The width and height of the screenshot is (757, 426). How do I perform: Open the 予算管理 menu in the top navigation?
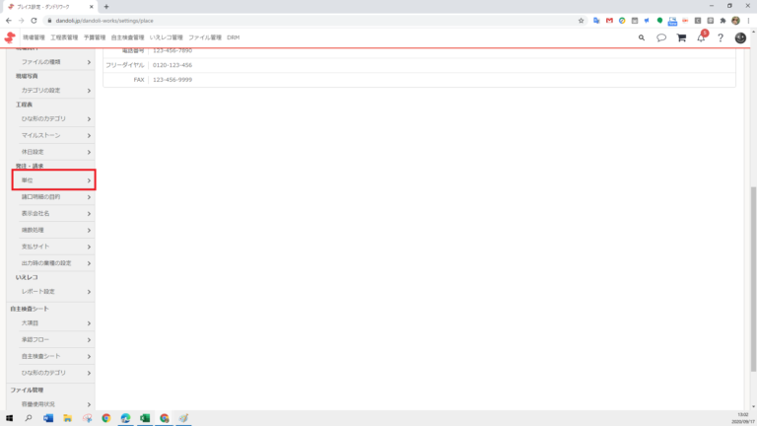tap(95, 37)
